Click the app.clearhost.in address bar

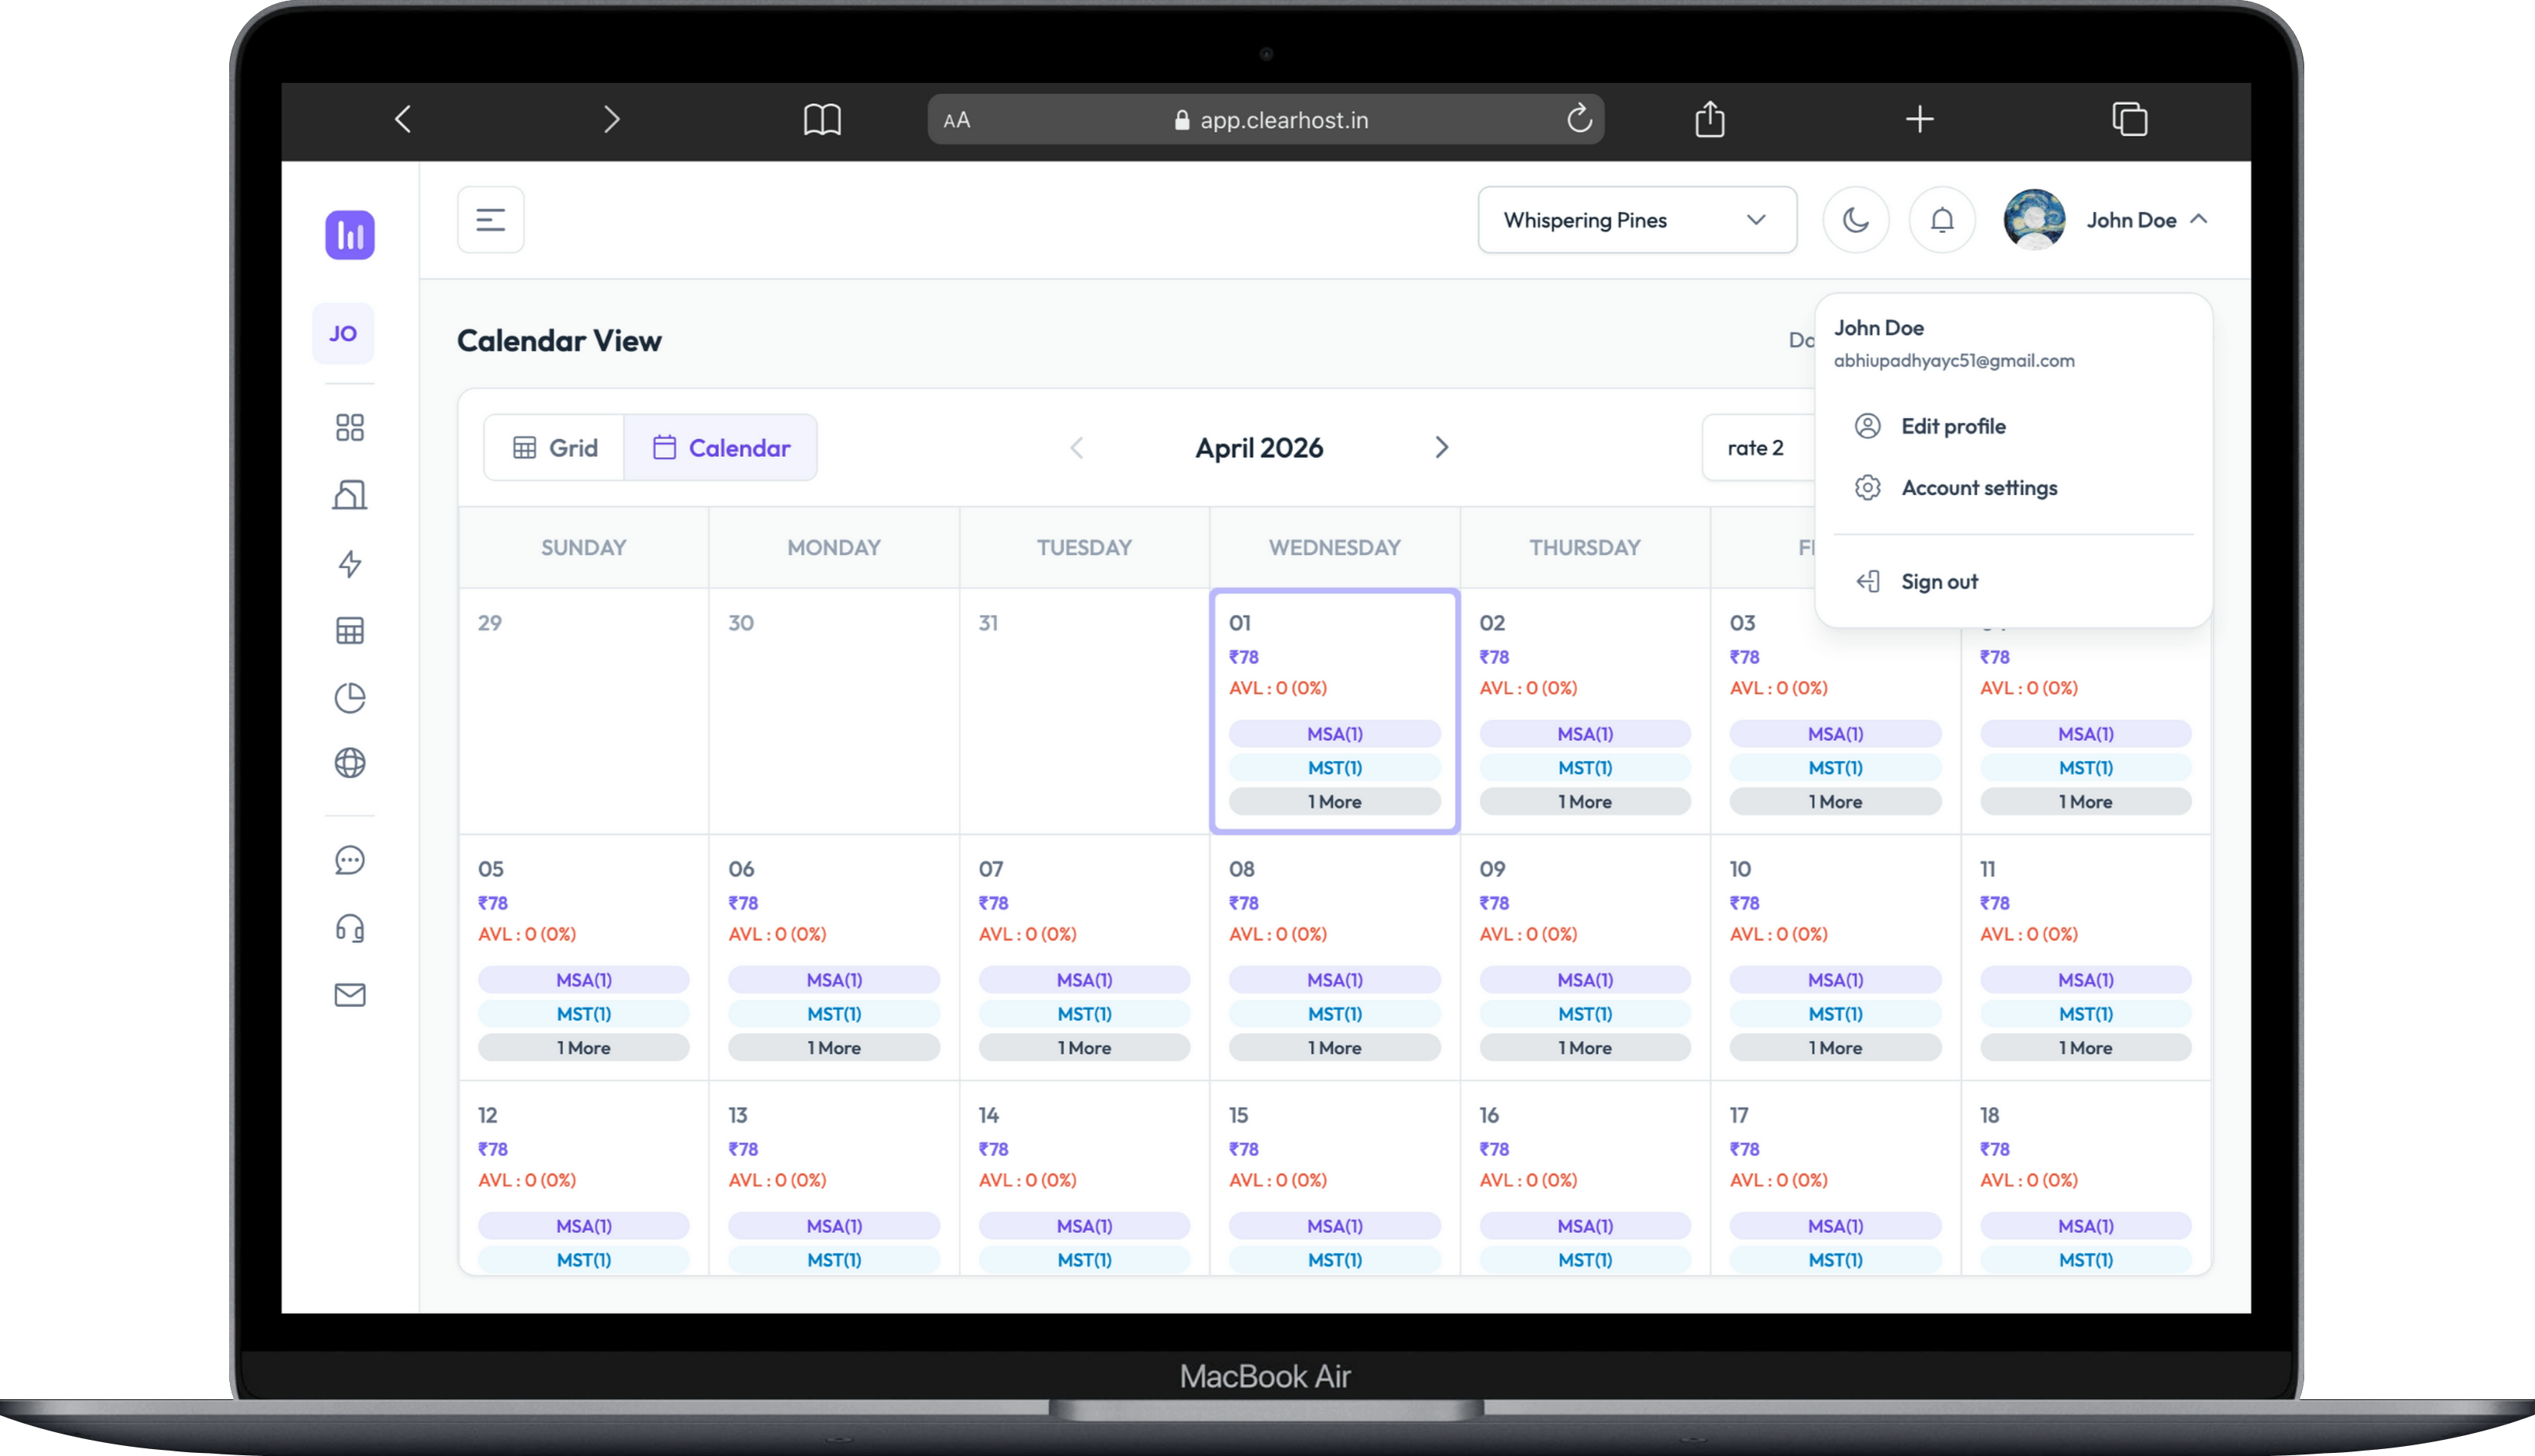tap(1265, 120)
